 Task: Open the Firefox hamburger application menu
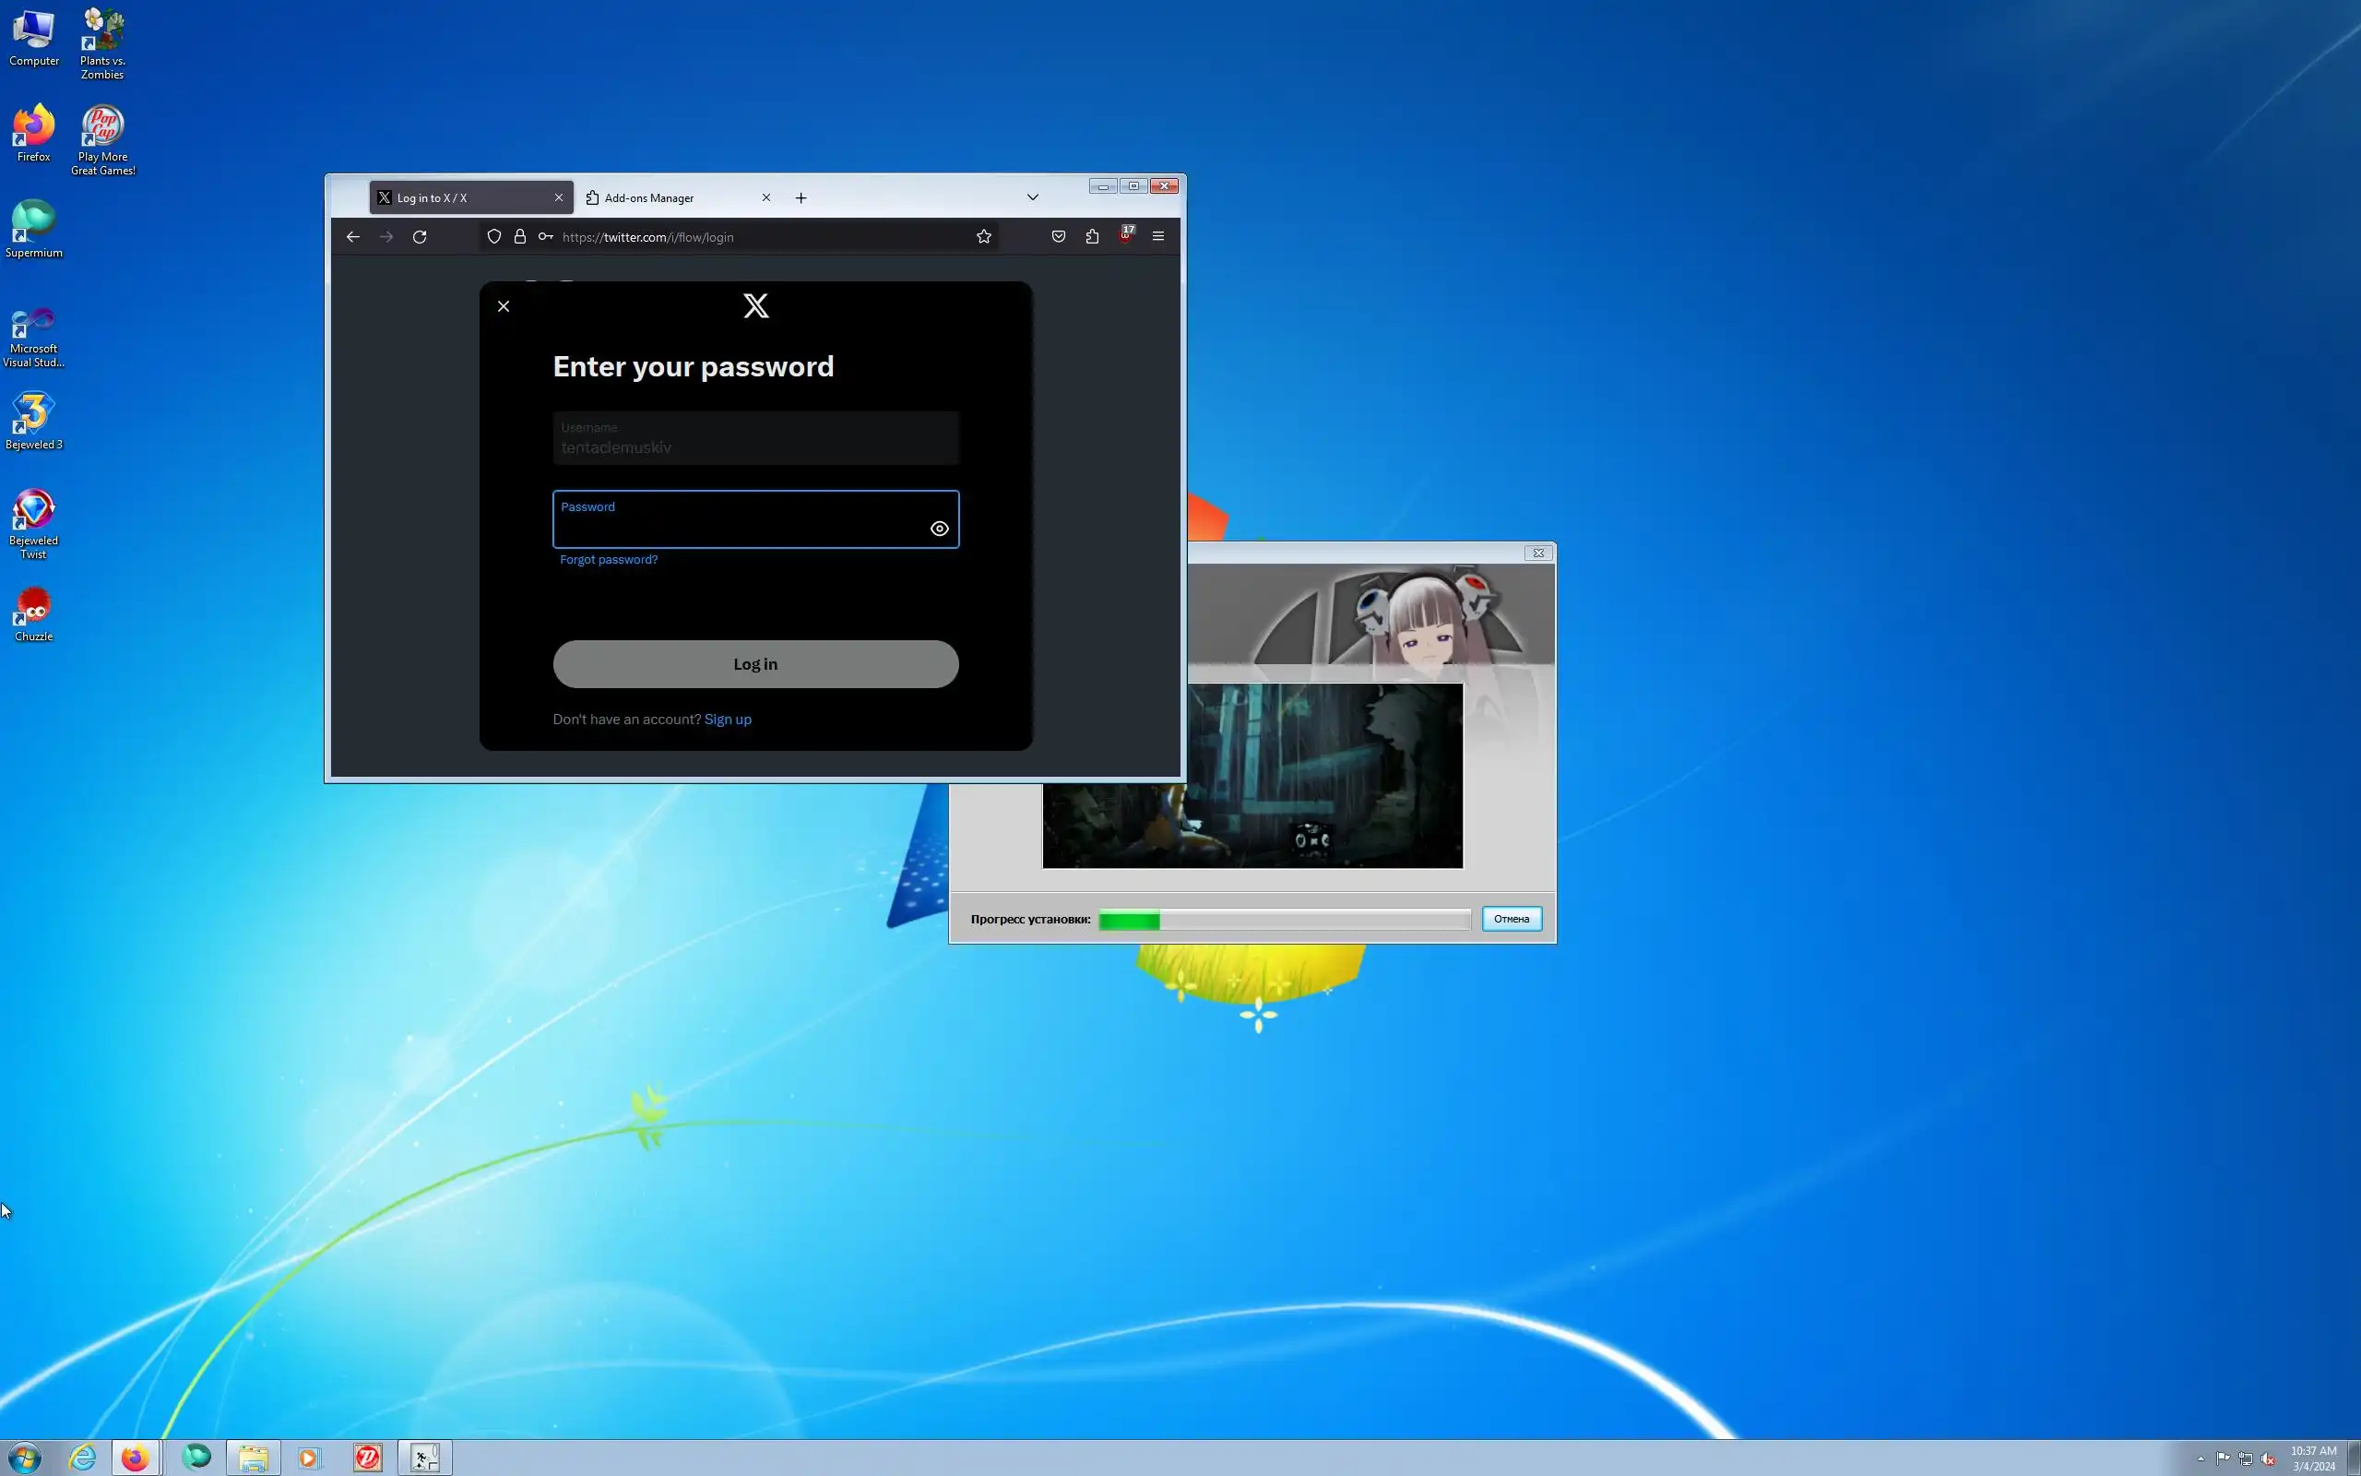pyautogui.click(x=1158, y=237)
